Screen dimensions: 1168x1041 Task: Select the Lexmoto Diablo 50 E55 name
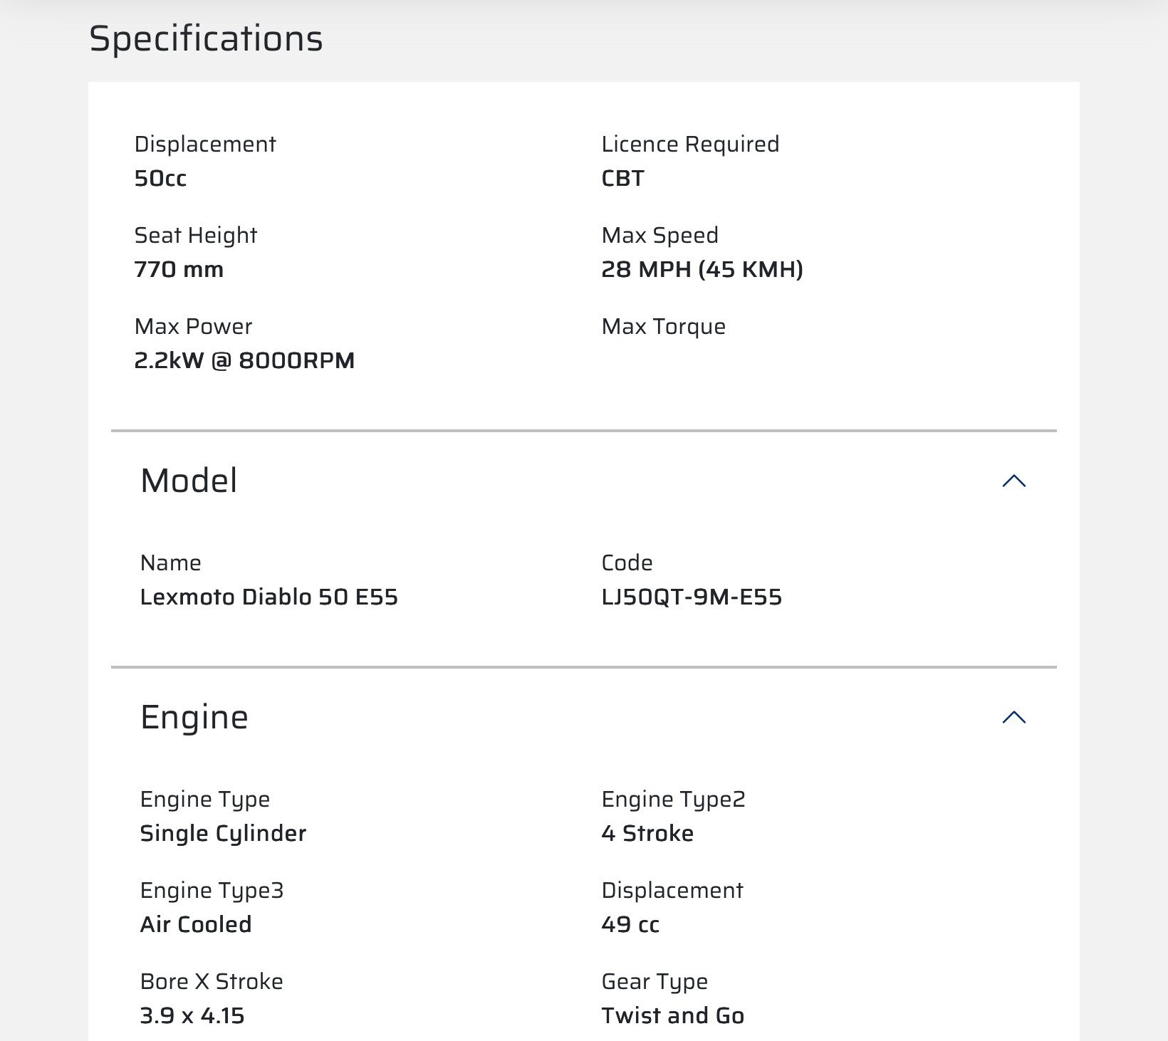[268, 597]
